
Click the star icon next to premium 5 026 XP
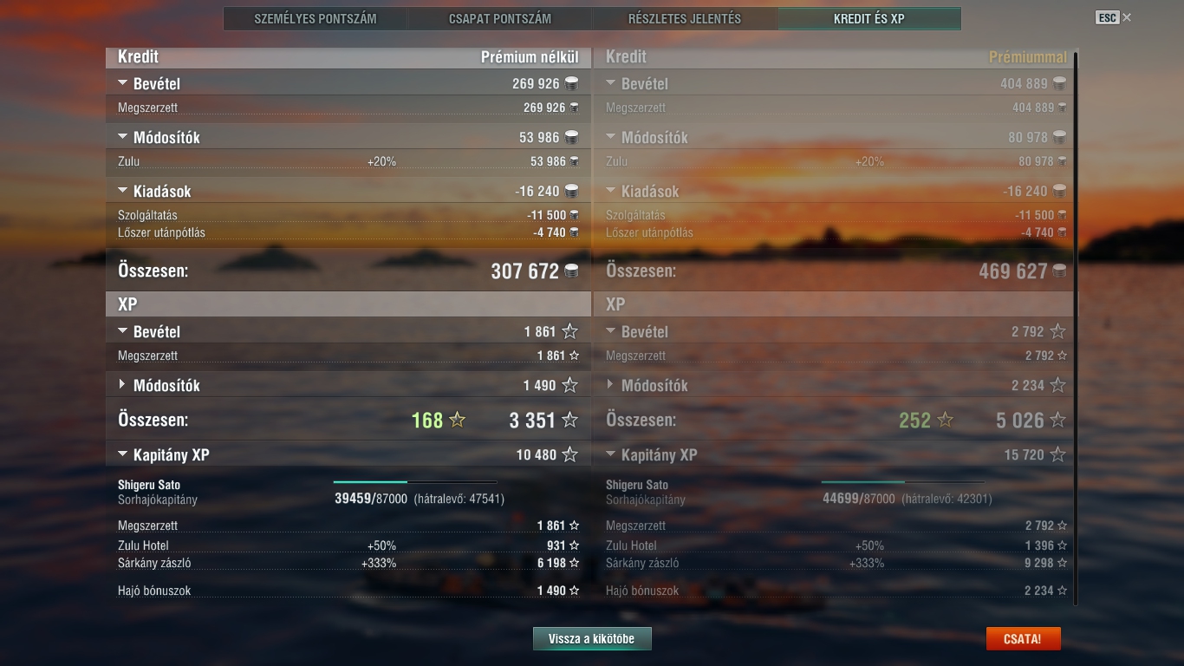click(1057, 421)
